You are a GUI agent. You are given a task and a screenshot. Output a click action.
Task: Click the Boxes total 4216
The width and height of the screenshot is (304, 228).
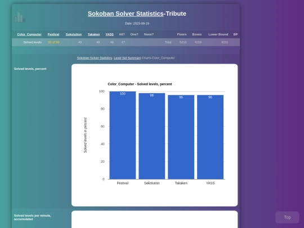(x=198, y=42)
